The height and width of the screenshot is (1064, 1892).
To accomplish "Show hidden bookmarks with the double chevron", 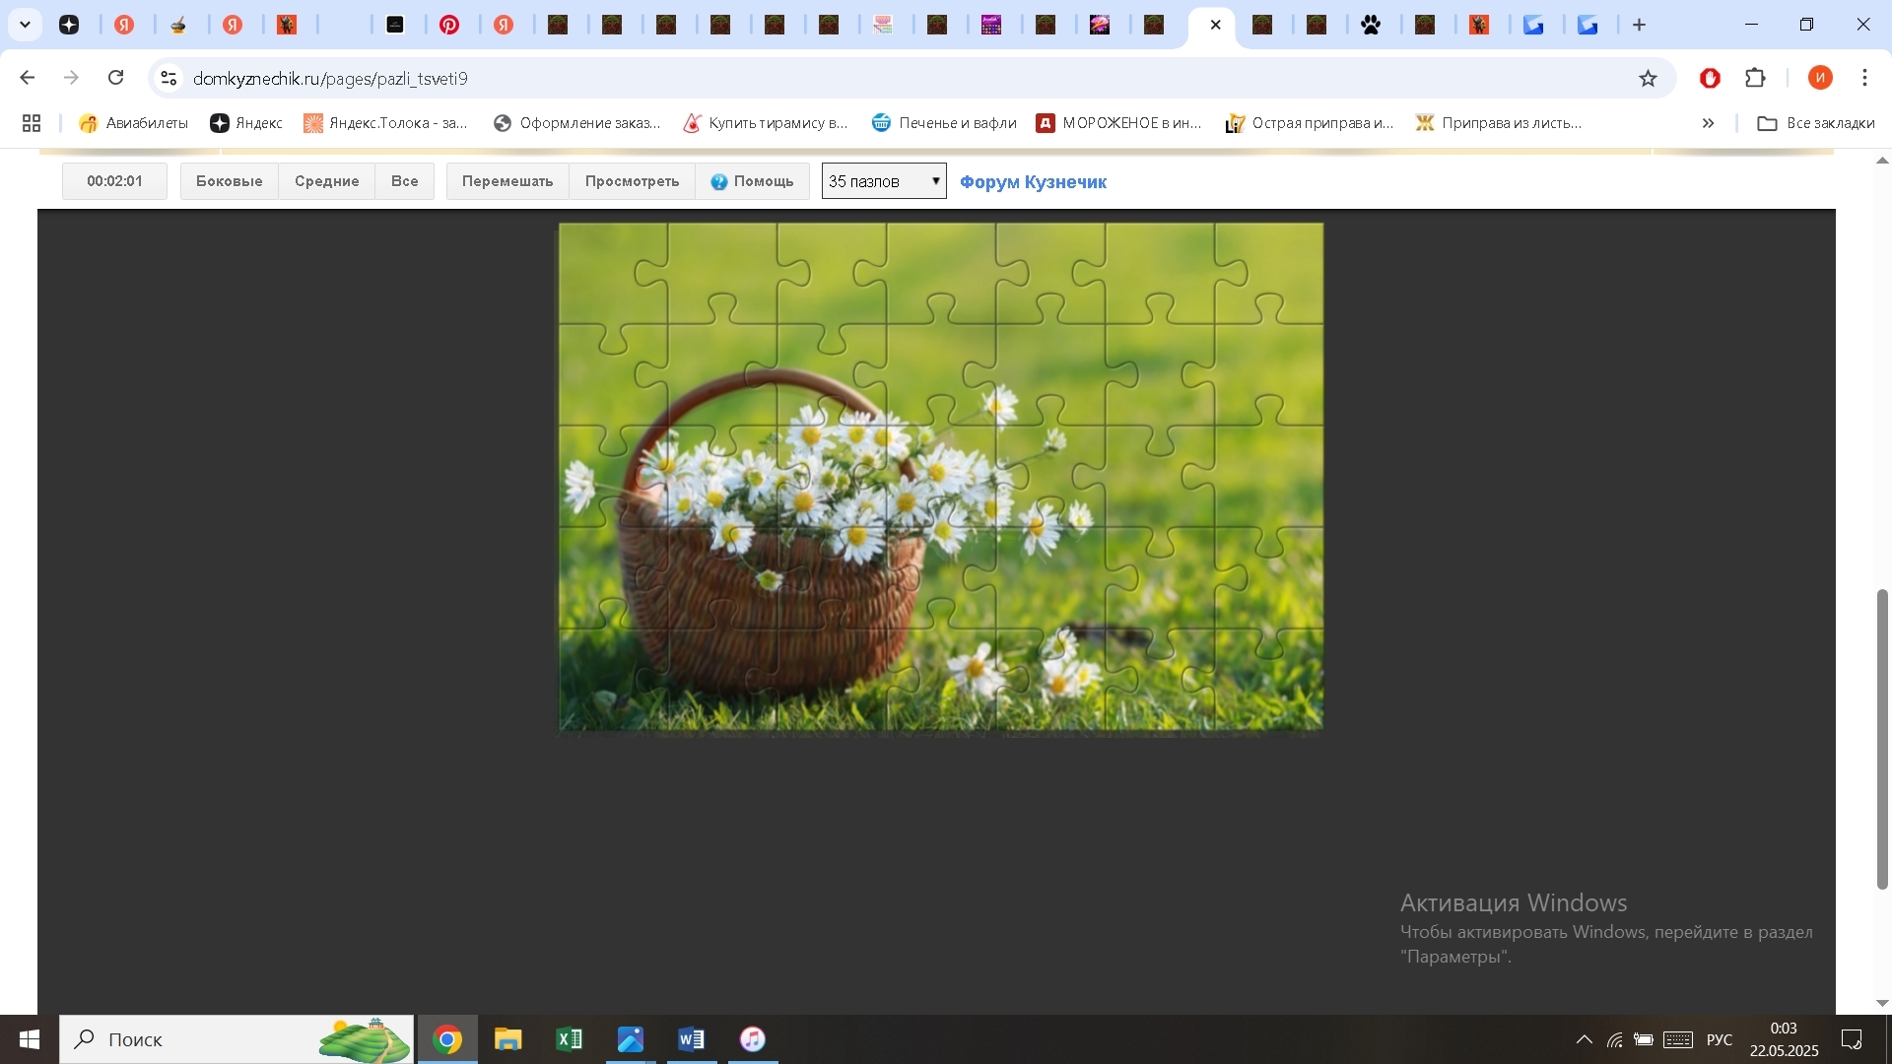I will [1708, 123].
